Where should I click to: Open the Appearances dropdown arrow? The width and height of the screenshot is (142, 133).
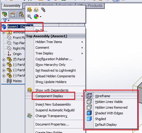coord(40,17)
